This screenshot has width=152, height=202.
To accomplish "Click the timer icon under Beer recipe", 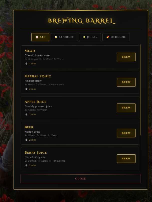I will 26,140.
